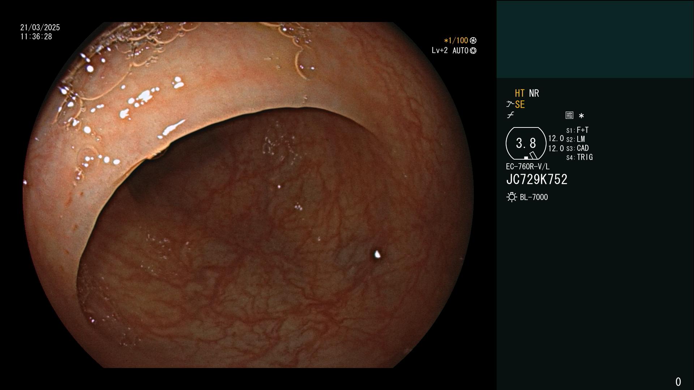694x390 pixels.
Task: Click the serial number JC729K752
Action: tap(537, 179)
